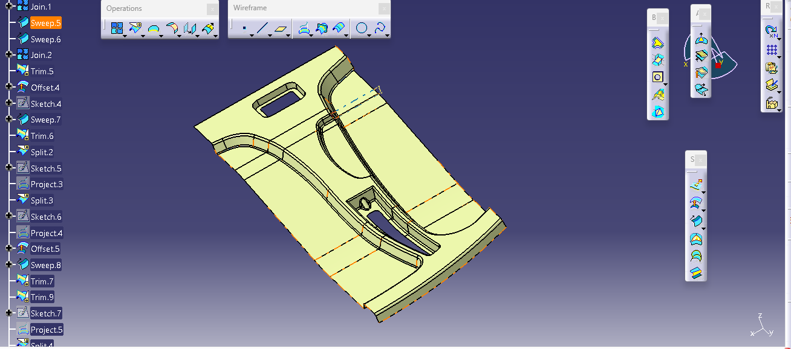Select the Wrap Surface tool in A toolbar
This screenshot has height=349, width=791.
(x=701, y=72)
